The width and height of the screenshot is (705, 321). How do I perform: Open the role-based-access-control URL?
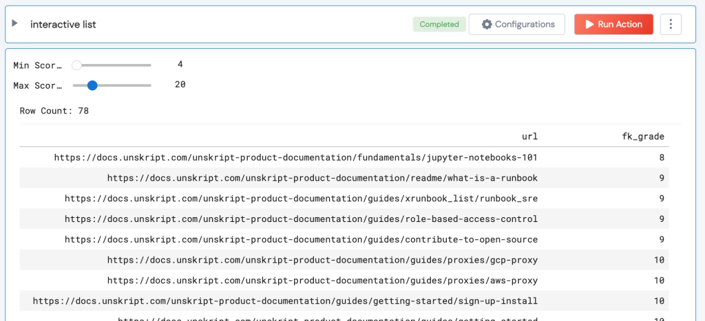click(x=301, y=219)
